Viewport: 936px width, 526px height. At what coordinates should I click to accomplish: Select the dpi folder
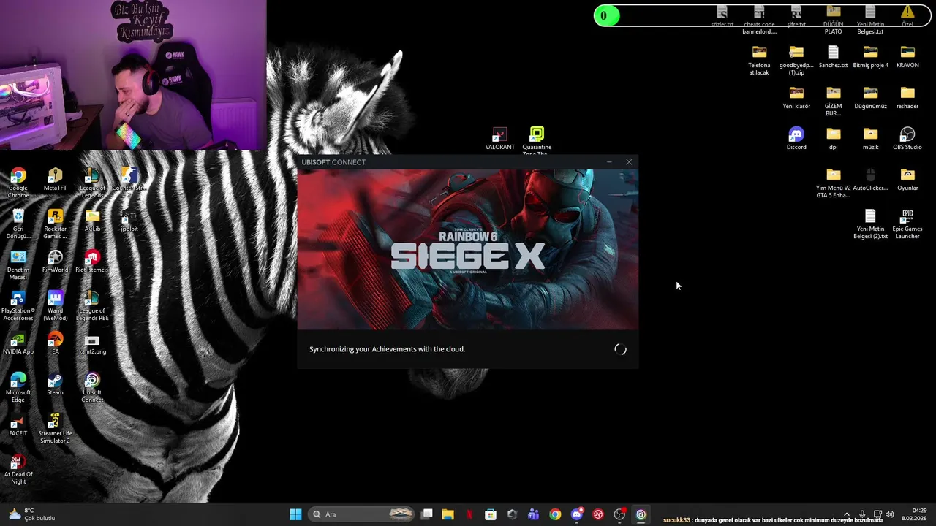pyautogui.click(x=834, y=138)
